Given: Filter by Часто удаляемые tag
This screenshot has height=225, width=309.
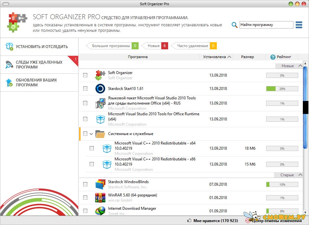Looking at the screenshot, I should pyautogui.click(x=194, y=46).
